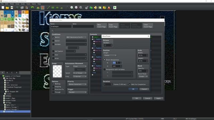214x120 pixels.
Task: Open the Draw menu
Action: pyautogui.click(x=17, y=4)
